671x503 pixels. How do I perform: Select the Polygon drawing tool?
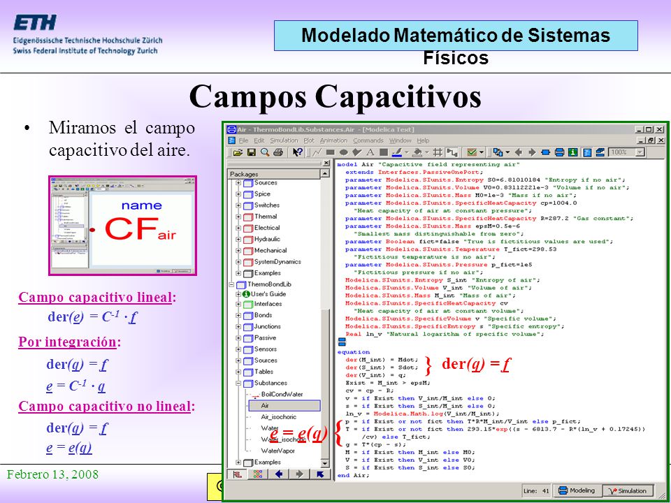click(357, 152)
